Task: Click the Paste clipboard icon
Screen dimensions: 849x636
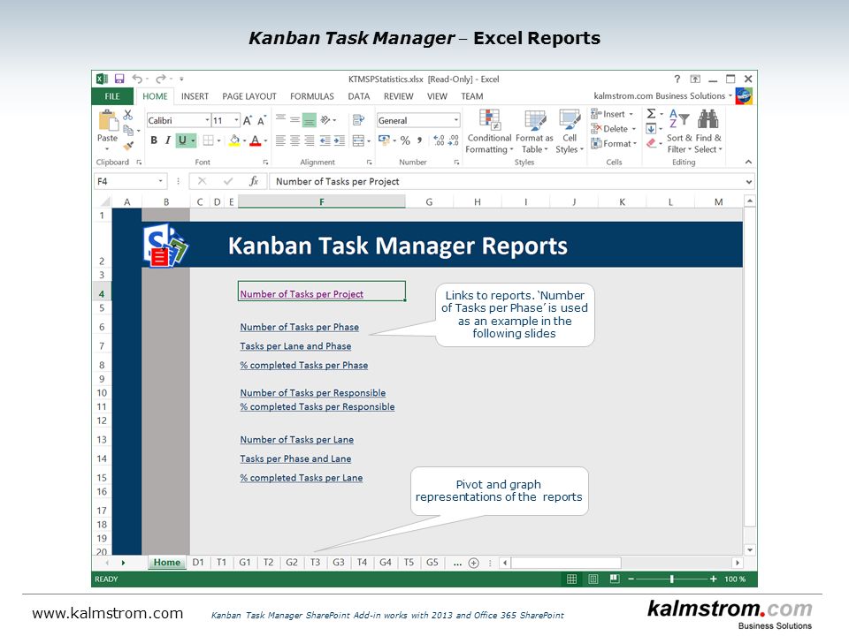Action: click(108, 120)
